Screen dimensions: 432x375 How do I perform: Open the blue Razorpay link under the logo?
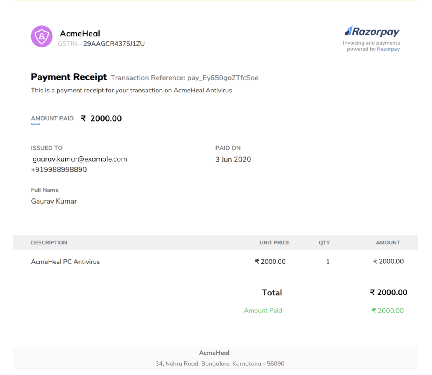[388, 49]
